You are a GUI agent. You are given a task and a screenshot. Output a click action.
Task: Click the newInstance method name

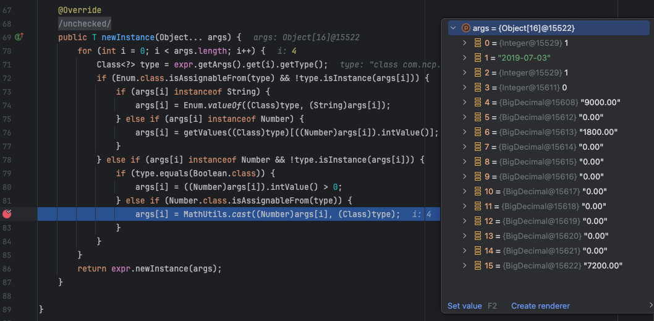pyautogui.click(x=128, y=37)
